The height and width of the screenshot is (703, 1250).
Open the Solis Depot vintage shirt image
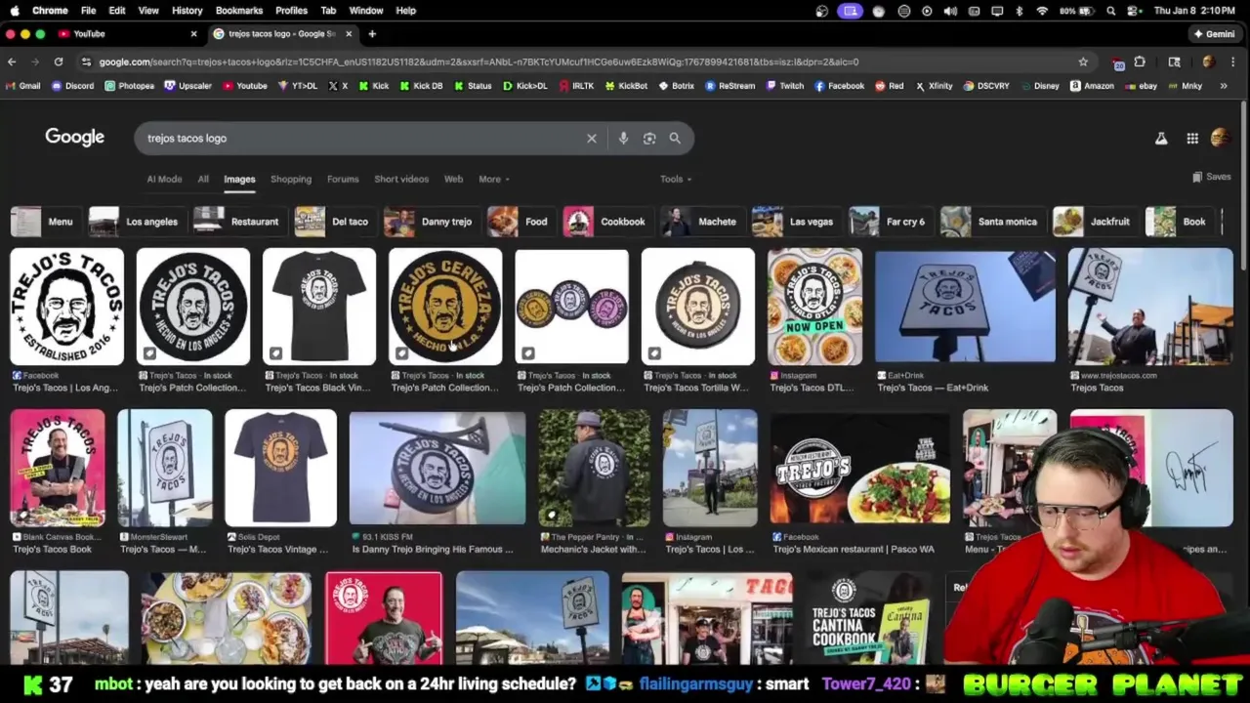[x=280, y=468]
